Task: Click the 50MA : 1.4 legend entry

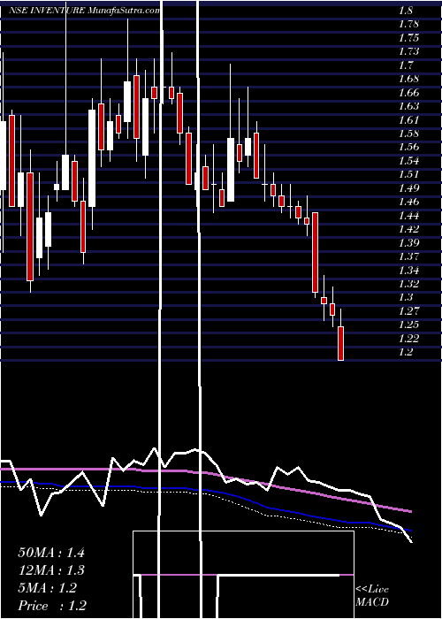Action: point(51,553)
